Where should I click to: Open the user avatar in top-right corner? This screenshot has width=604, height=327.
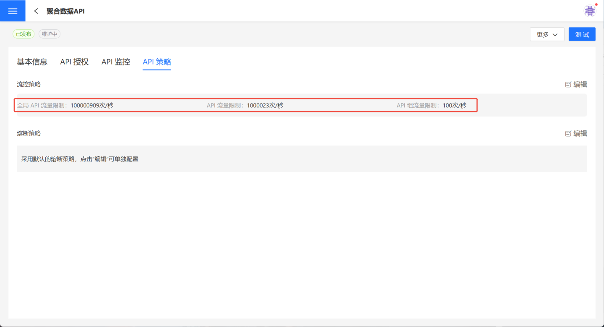coord(590,11)
